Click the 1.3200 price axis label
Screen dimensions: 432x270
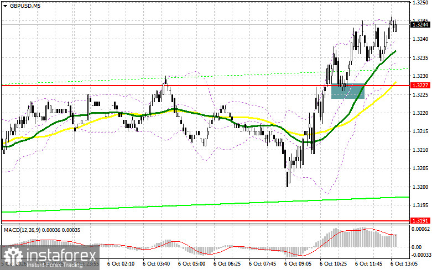(x=420, y=187)
